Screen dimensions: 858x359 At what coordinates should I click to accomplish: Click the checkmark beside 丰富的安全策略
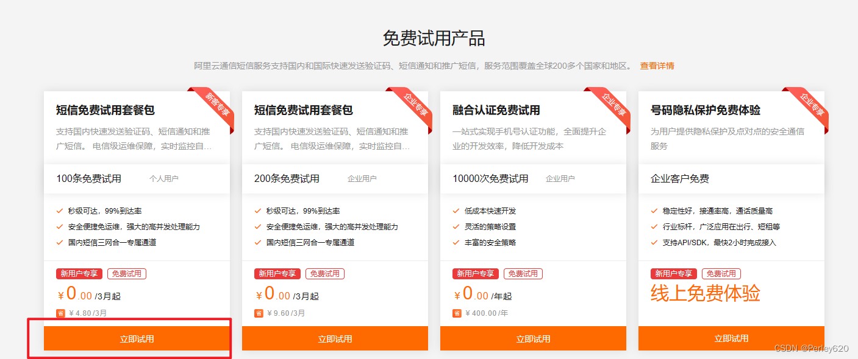click(456, 243)
